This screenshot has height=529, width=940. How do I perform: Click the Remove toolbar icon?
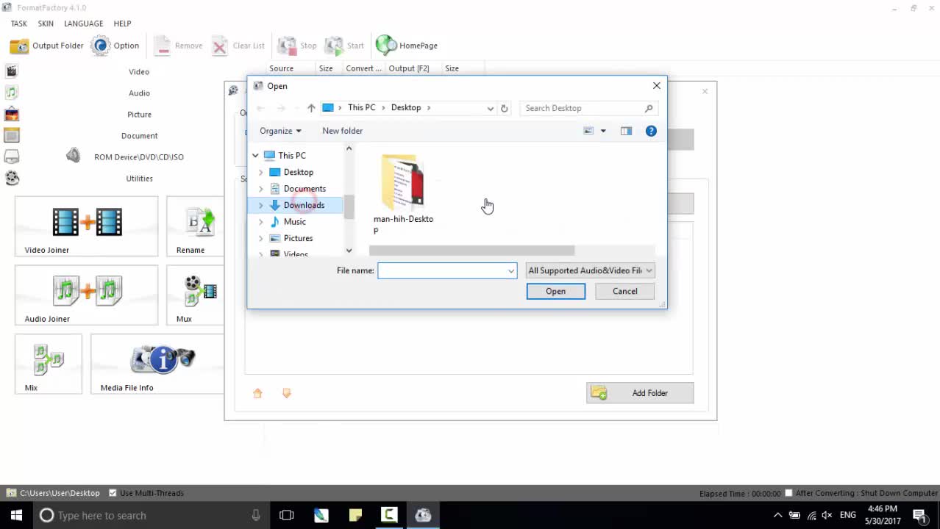[163, 46]
